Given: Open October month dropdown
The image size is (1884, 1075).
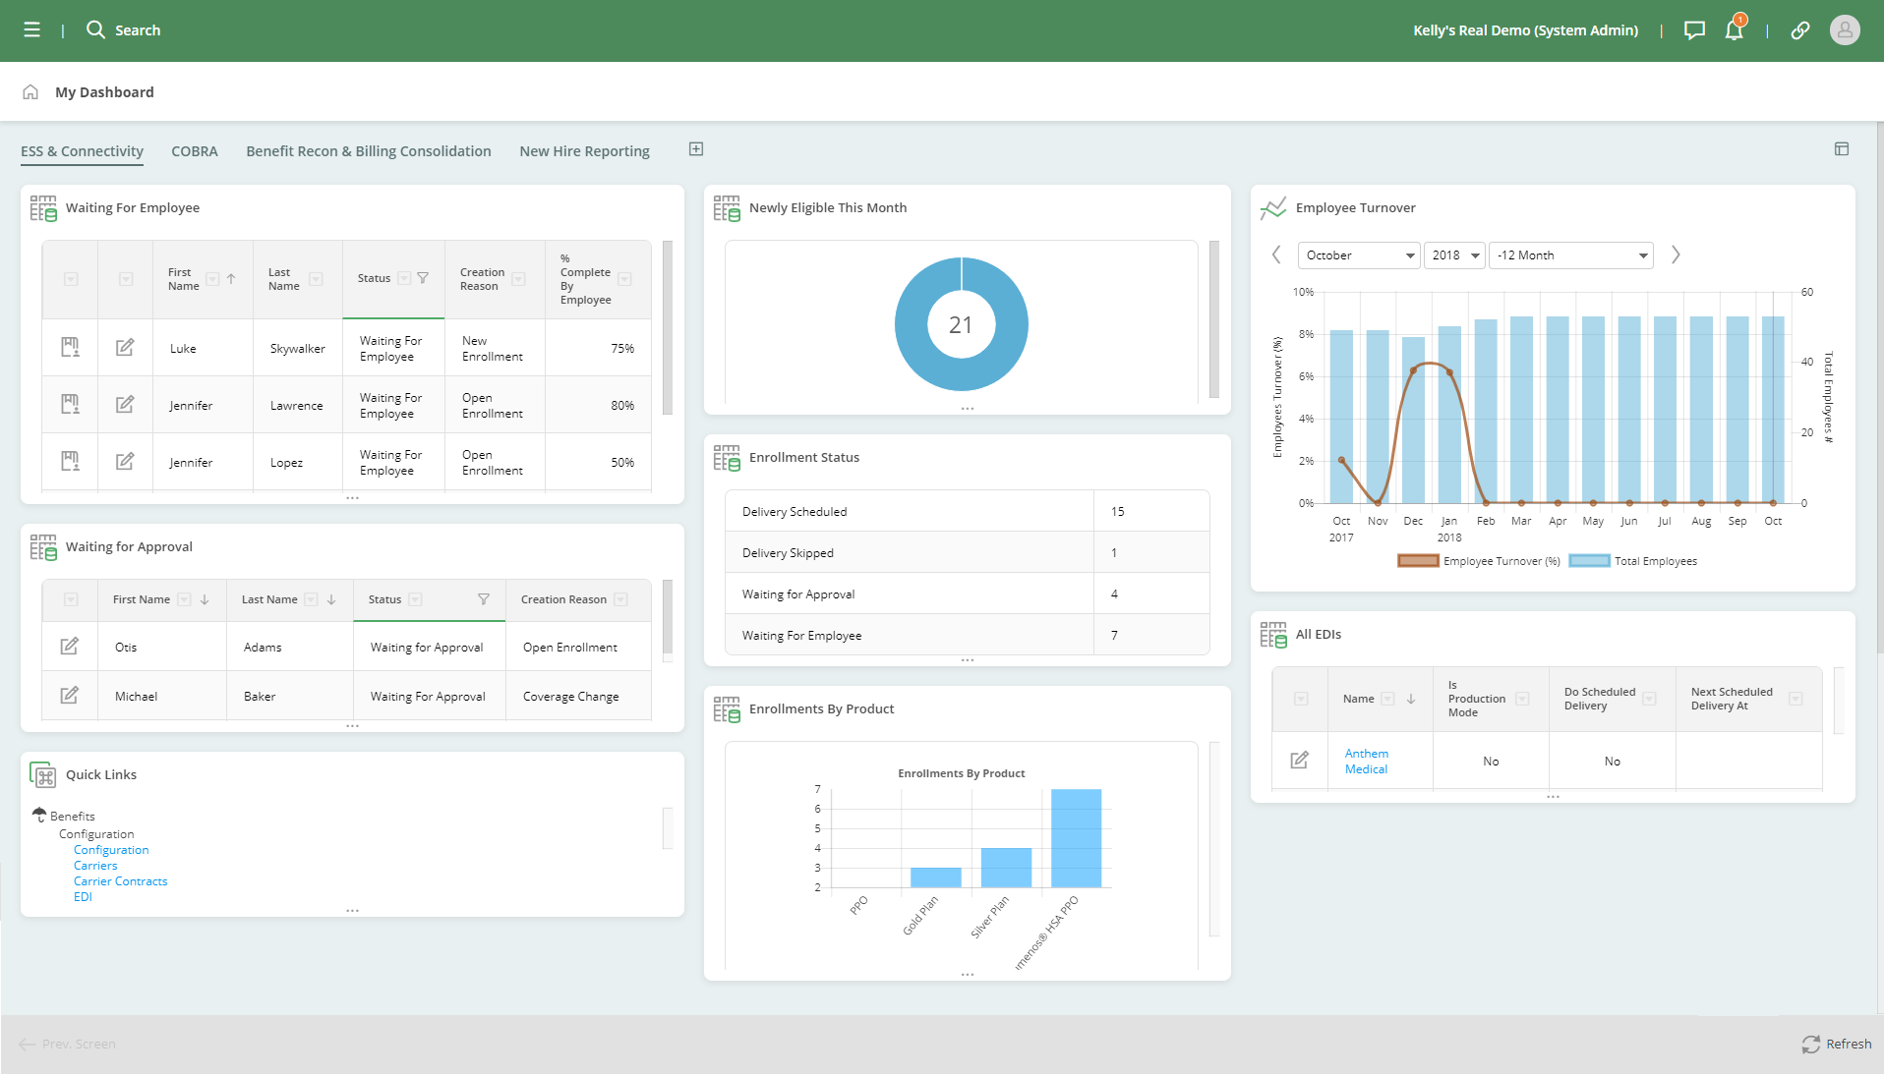Looking at the screenshot, I should click(1360, 255).
